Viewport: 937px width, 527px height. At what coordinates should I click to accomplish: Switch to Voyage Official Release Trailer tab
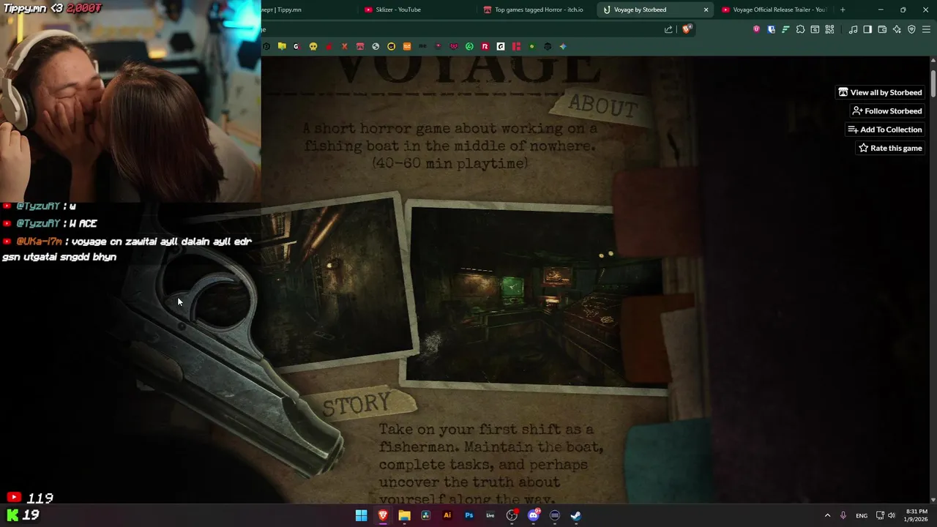[774, 10]
